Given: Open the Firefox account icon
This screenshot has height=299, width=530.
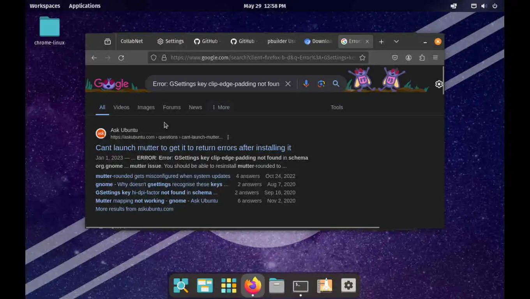Looking at the screenshot, I should (x=408, y=58).
